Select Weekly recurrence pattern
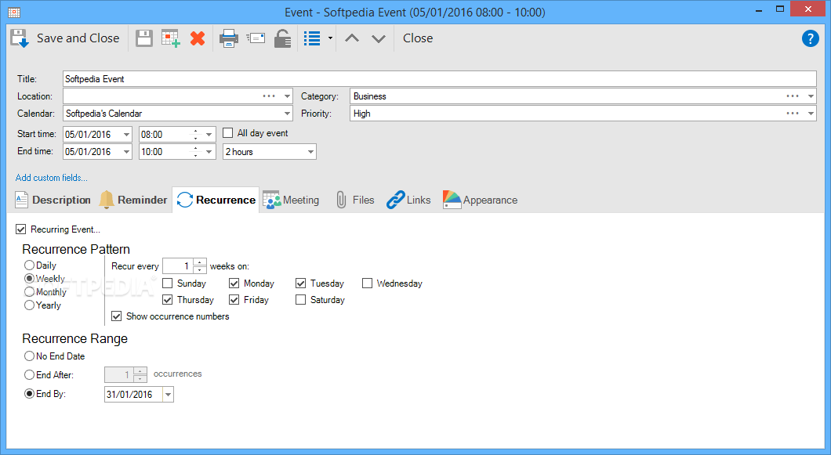The height and width of the screenshot is (455, 831). [x=29, y=279]
